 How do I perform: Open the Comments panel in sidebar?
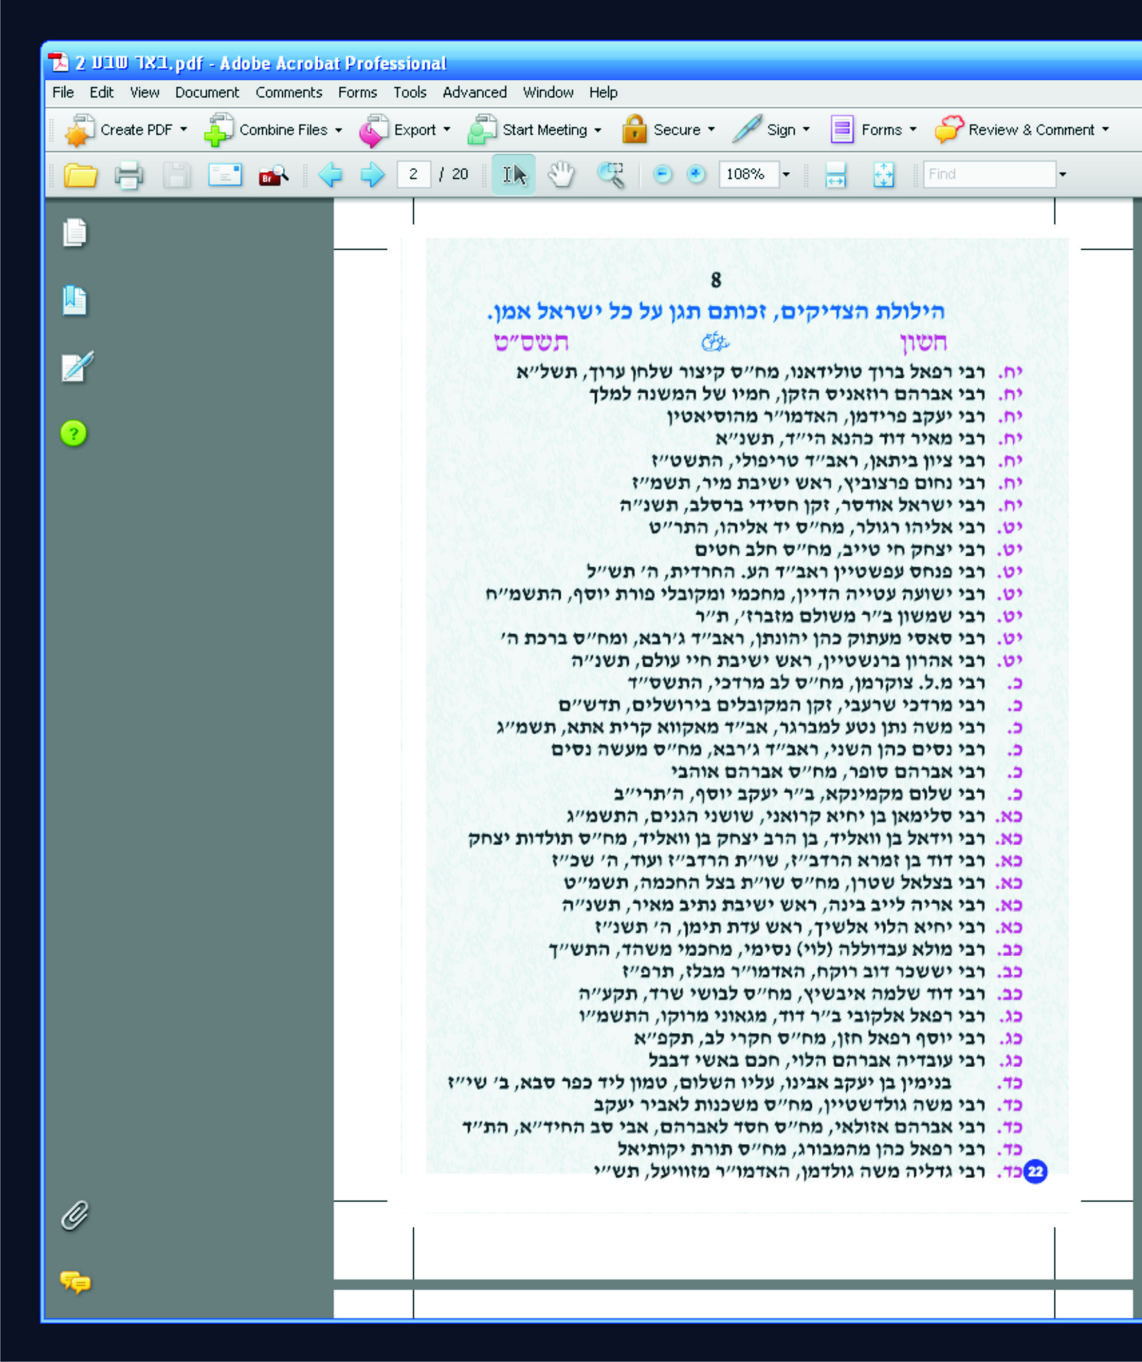[x=76, y=1282]
